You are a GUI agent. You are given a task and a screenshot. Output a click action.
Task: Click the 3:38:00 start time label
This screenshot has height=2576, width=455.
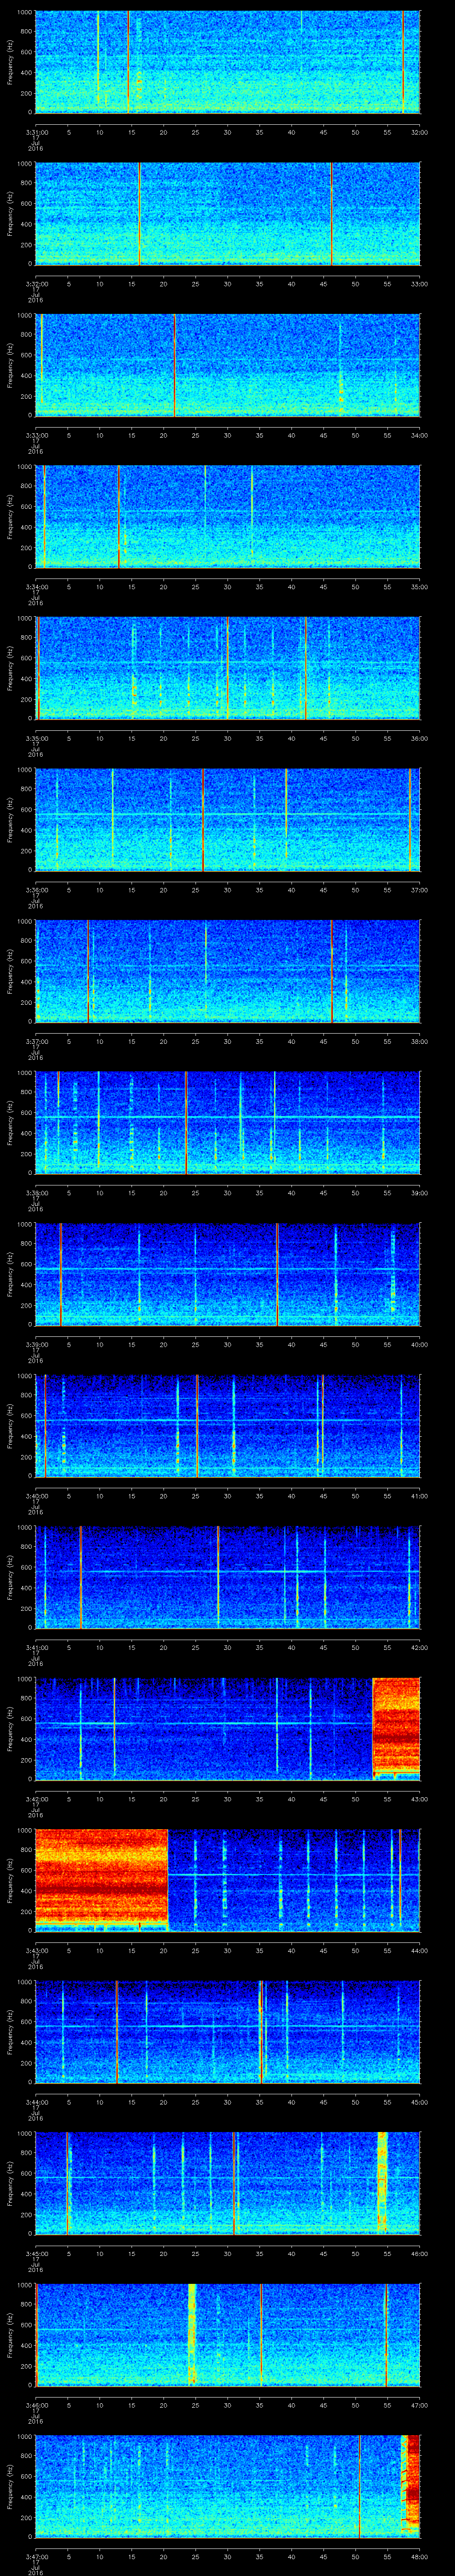click(36, 1192)
